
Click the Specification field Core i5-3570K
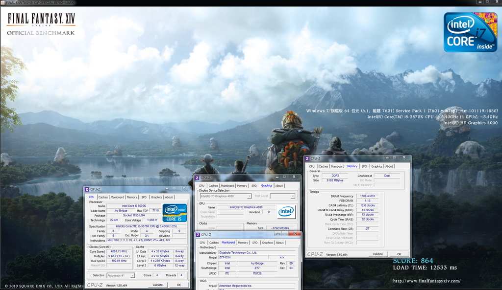point(146,226)
